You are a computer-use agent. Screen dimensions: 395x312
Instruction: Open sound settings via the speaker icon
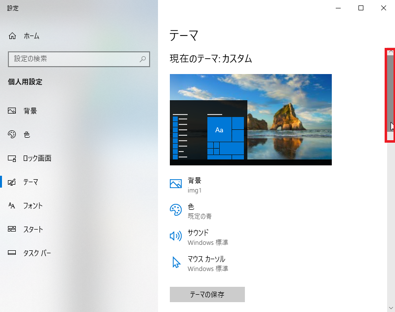(176, 235)
